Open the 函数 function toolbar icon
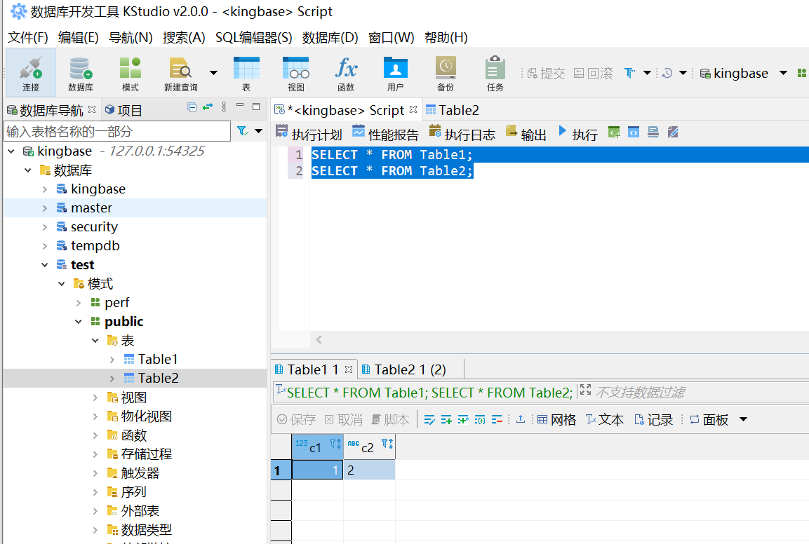 (x=345, y=73)
